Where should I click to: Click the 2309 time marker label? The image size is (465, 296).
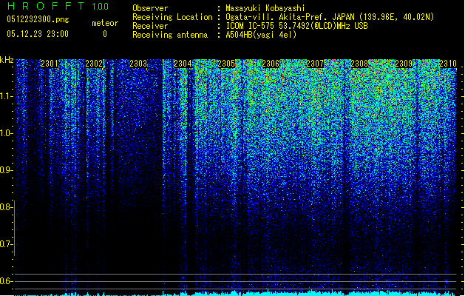coord(404,64)
